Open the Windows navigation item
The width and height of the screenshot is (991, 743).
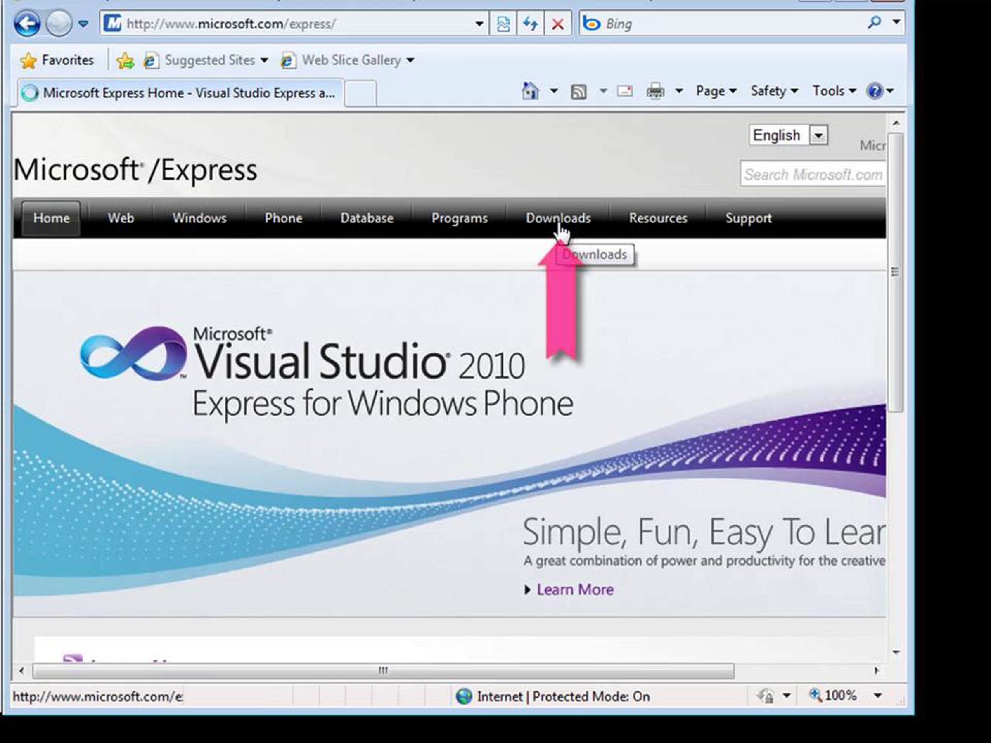click(x=199, y=218)
